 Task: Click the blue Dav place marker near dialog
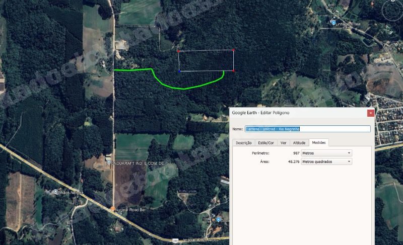pos(218,220)
